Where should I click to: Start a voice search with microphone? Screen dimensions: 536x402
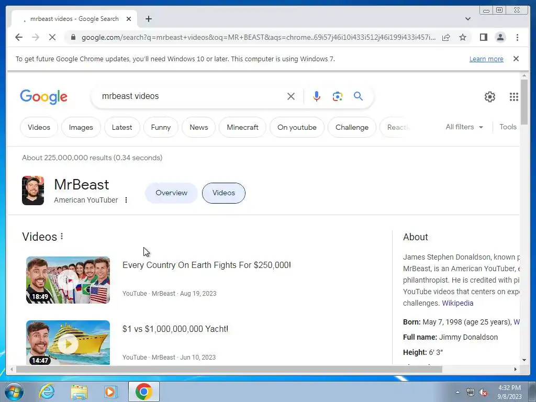[x=317, y=96]
